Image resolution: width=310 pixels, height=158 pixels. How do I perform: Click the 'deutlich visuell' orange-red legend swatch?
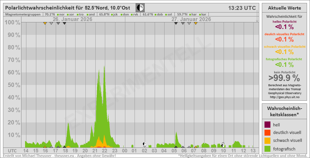click(x=267, y=133)
